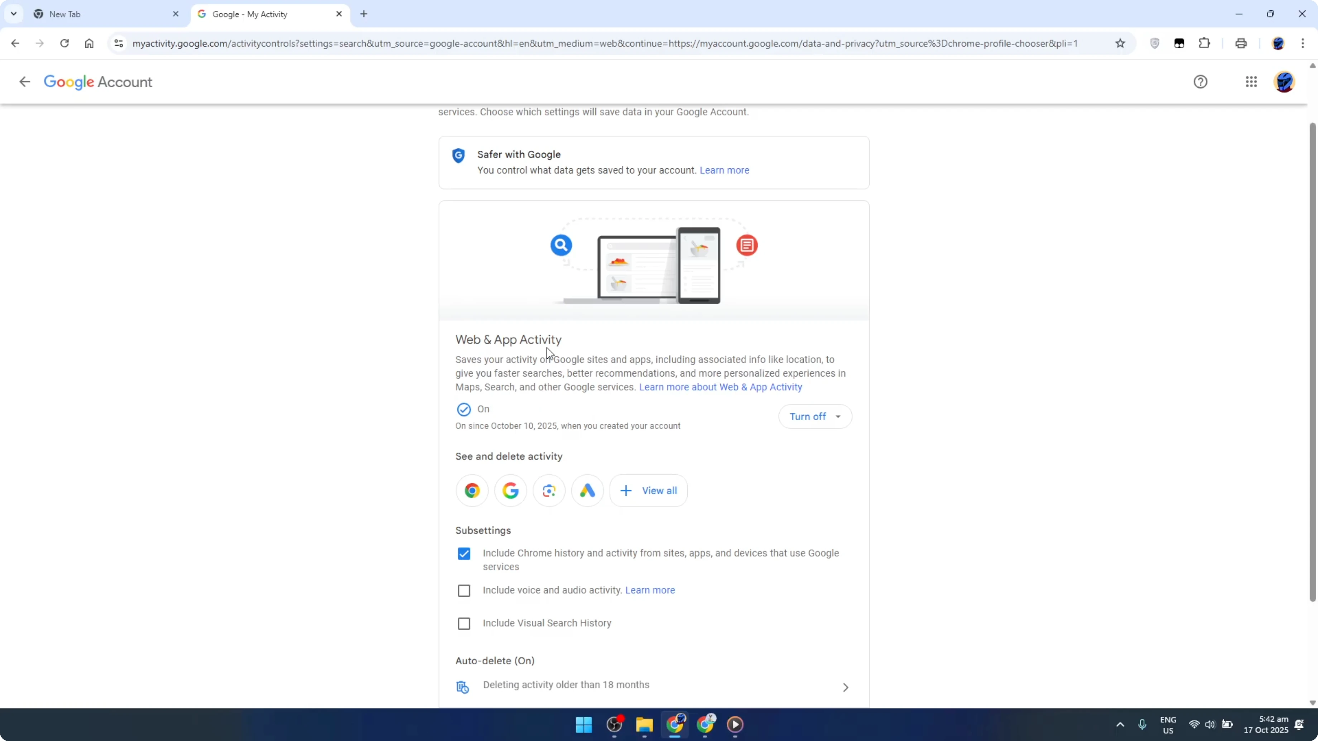Screen dimensions: 1318x741
Task: Open the Turn off dropdown arrow
Action: click(x=838, y=416)
